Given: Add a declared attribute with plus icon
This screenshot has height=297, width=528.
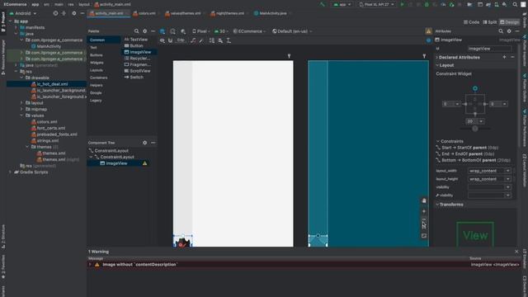Looking at the screenshot, I should pos(504,57).
